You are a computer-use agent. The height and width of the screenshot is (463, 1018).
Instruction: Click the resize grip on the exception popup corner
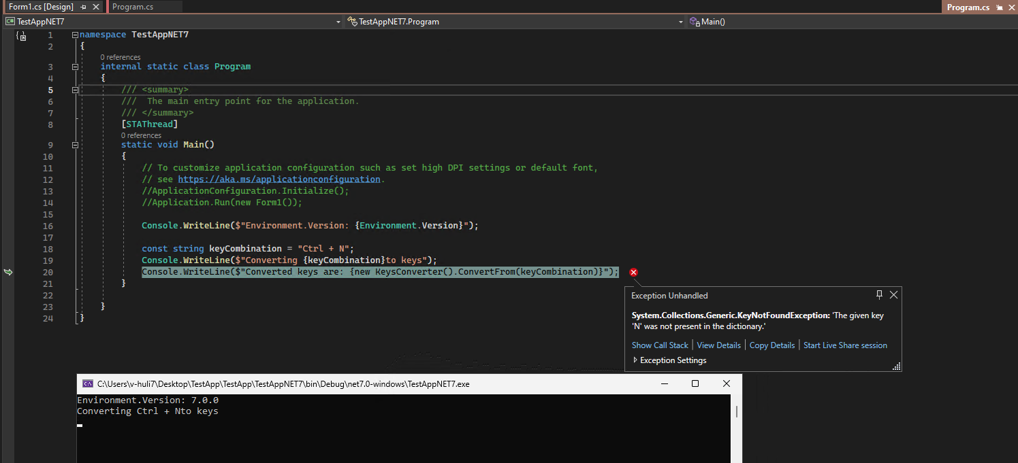[x=896, y=366]
